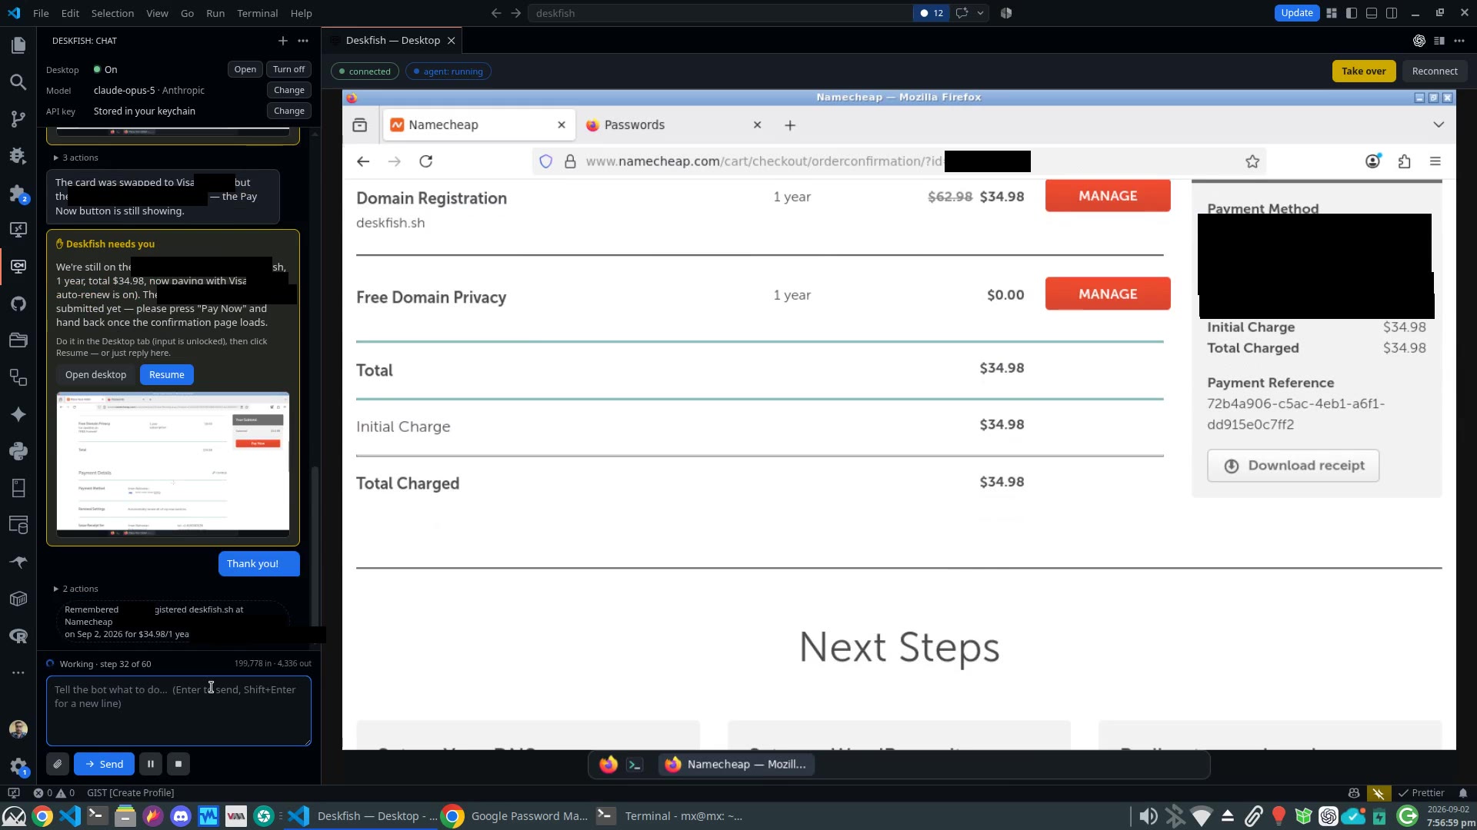
Task: Click the volume icon in system tray
Action: coord(1148,816)
